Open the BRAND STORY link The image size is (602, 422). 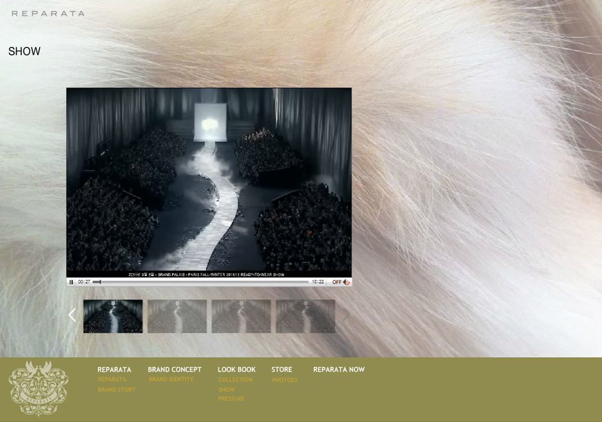click(x=116, y=390)
